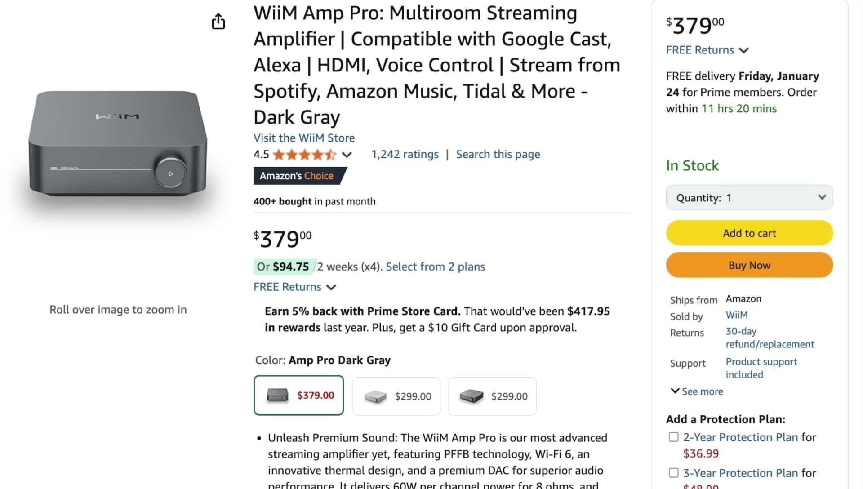Collapse the FREE Returns chevron under the price
863x489 pixels.
tap(331, 287)
